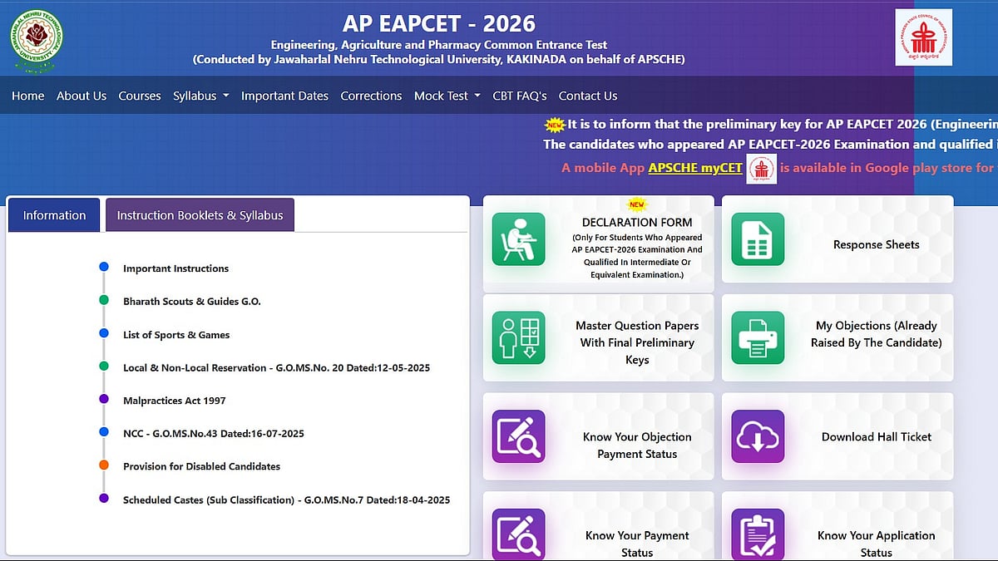Switch to Instruction Booklets & Syllabus tab
Image resolution: width=998 pixels, height=561 pixels.
pyautogui.click(x=200, y=215)
